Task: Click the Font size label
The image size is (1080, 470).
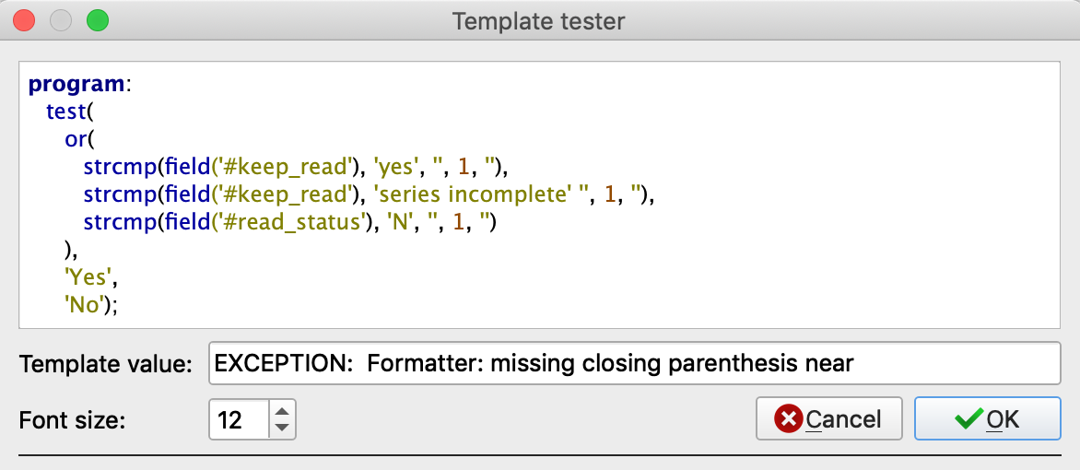Action: pyautogui.click(x=72, y=420)
